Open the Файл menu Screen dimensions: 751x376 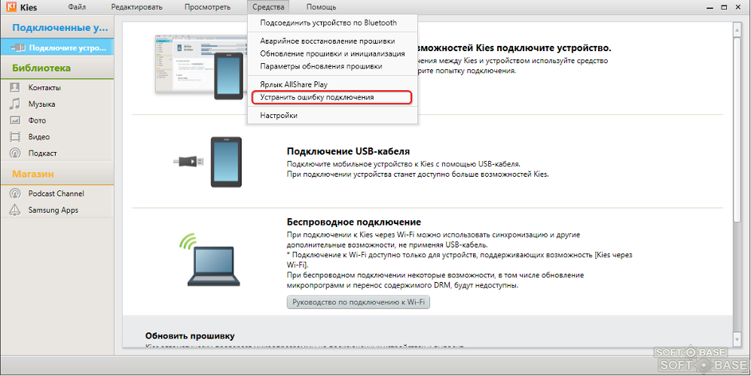coord(77,8)
